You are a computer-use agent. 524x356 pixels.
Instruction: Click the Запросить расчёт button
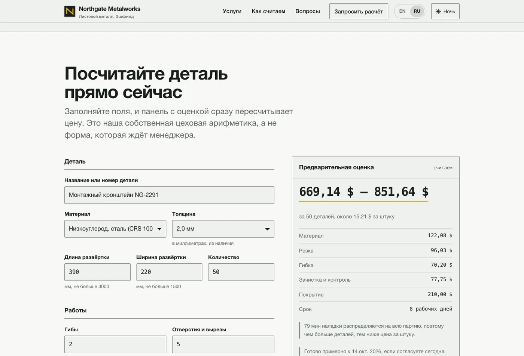point(359,11)
